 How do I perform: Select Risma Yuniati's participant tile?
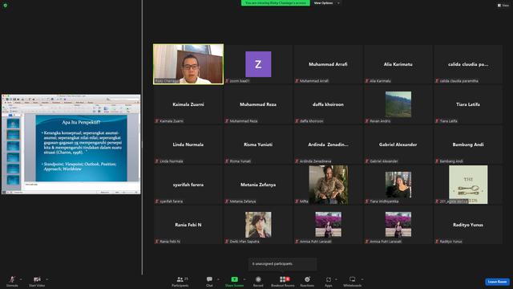pos(258,144)
